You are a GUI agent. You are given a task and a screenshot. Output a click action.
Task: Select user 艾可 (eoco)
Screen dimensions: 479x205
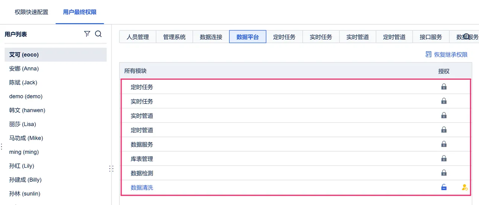[56, 55]
